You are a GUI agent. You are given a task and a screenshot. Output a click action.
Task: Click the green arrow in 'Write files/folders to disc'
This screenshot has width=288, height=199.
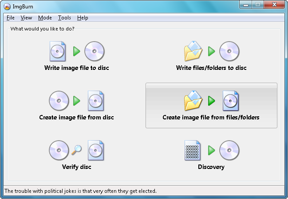[211, 51]
